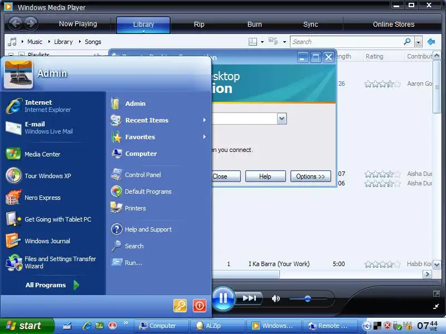Click the Media Player Search field

pos(347,42)
